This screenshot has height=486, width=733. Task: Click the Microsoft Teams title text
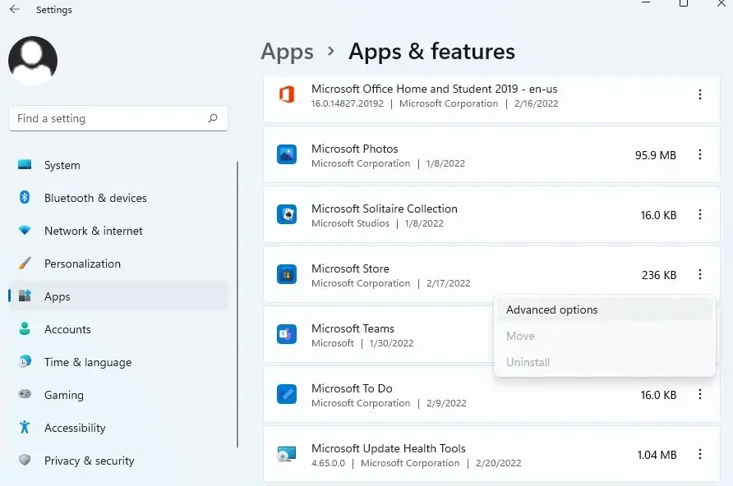[353, 328]
